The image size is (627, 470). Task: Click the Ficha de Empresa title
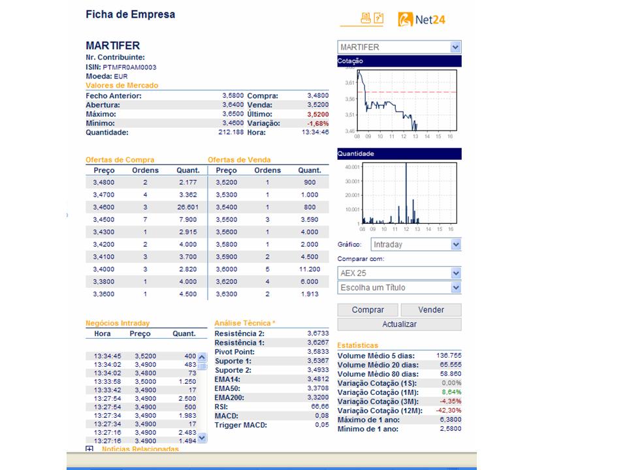pyautogui.click(x=131, y=14)
